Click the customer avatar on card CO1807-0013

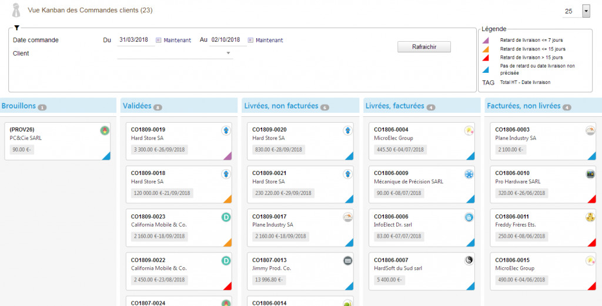[x=347, y=260]
